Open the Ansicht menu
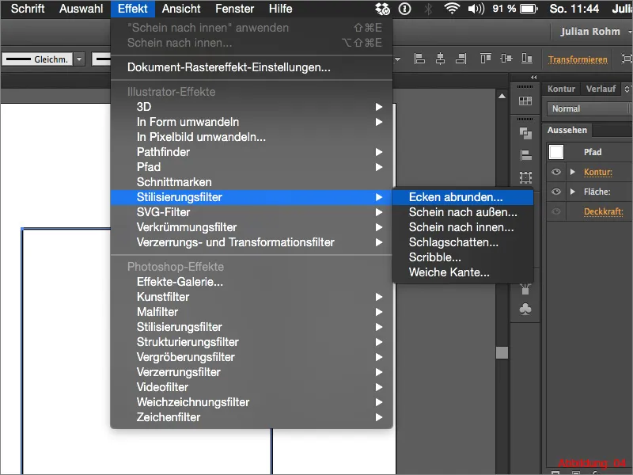Viewport: 633px width, 475px height. [x=181, y=9]
